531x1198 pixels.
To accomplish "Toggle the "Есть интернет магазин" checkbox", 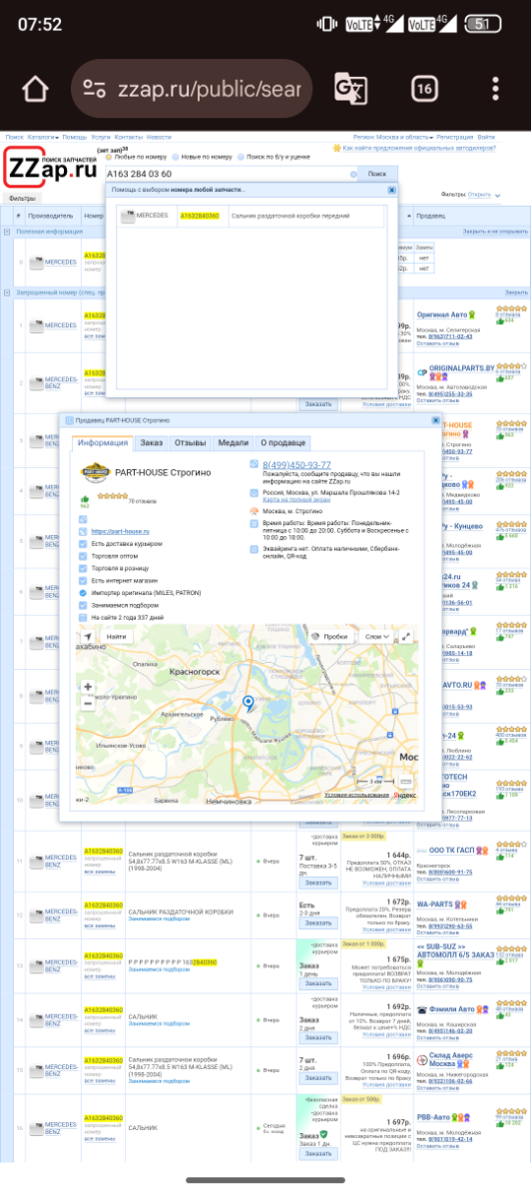I will coord(84,580).
